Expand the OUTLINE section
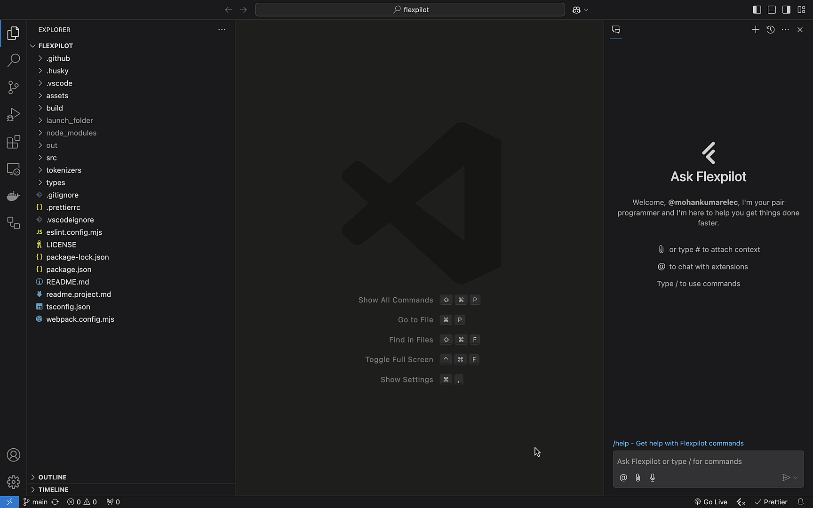This screenshot has width=813, height=508. [x=52, y=477]
